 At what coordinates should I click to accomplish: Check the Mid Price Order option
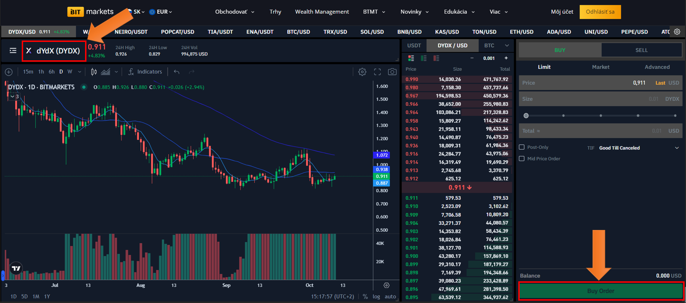[x=522, y=159]
